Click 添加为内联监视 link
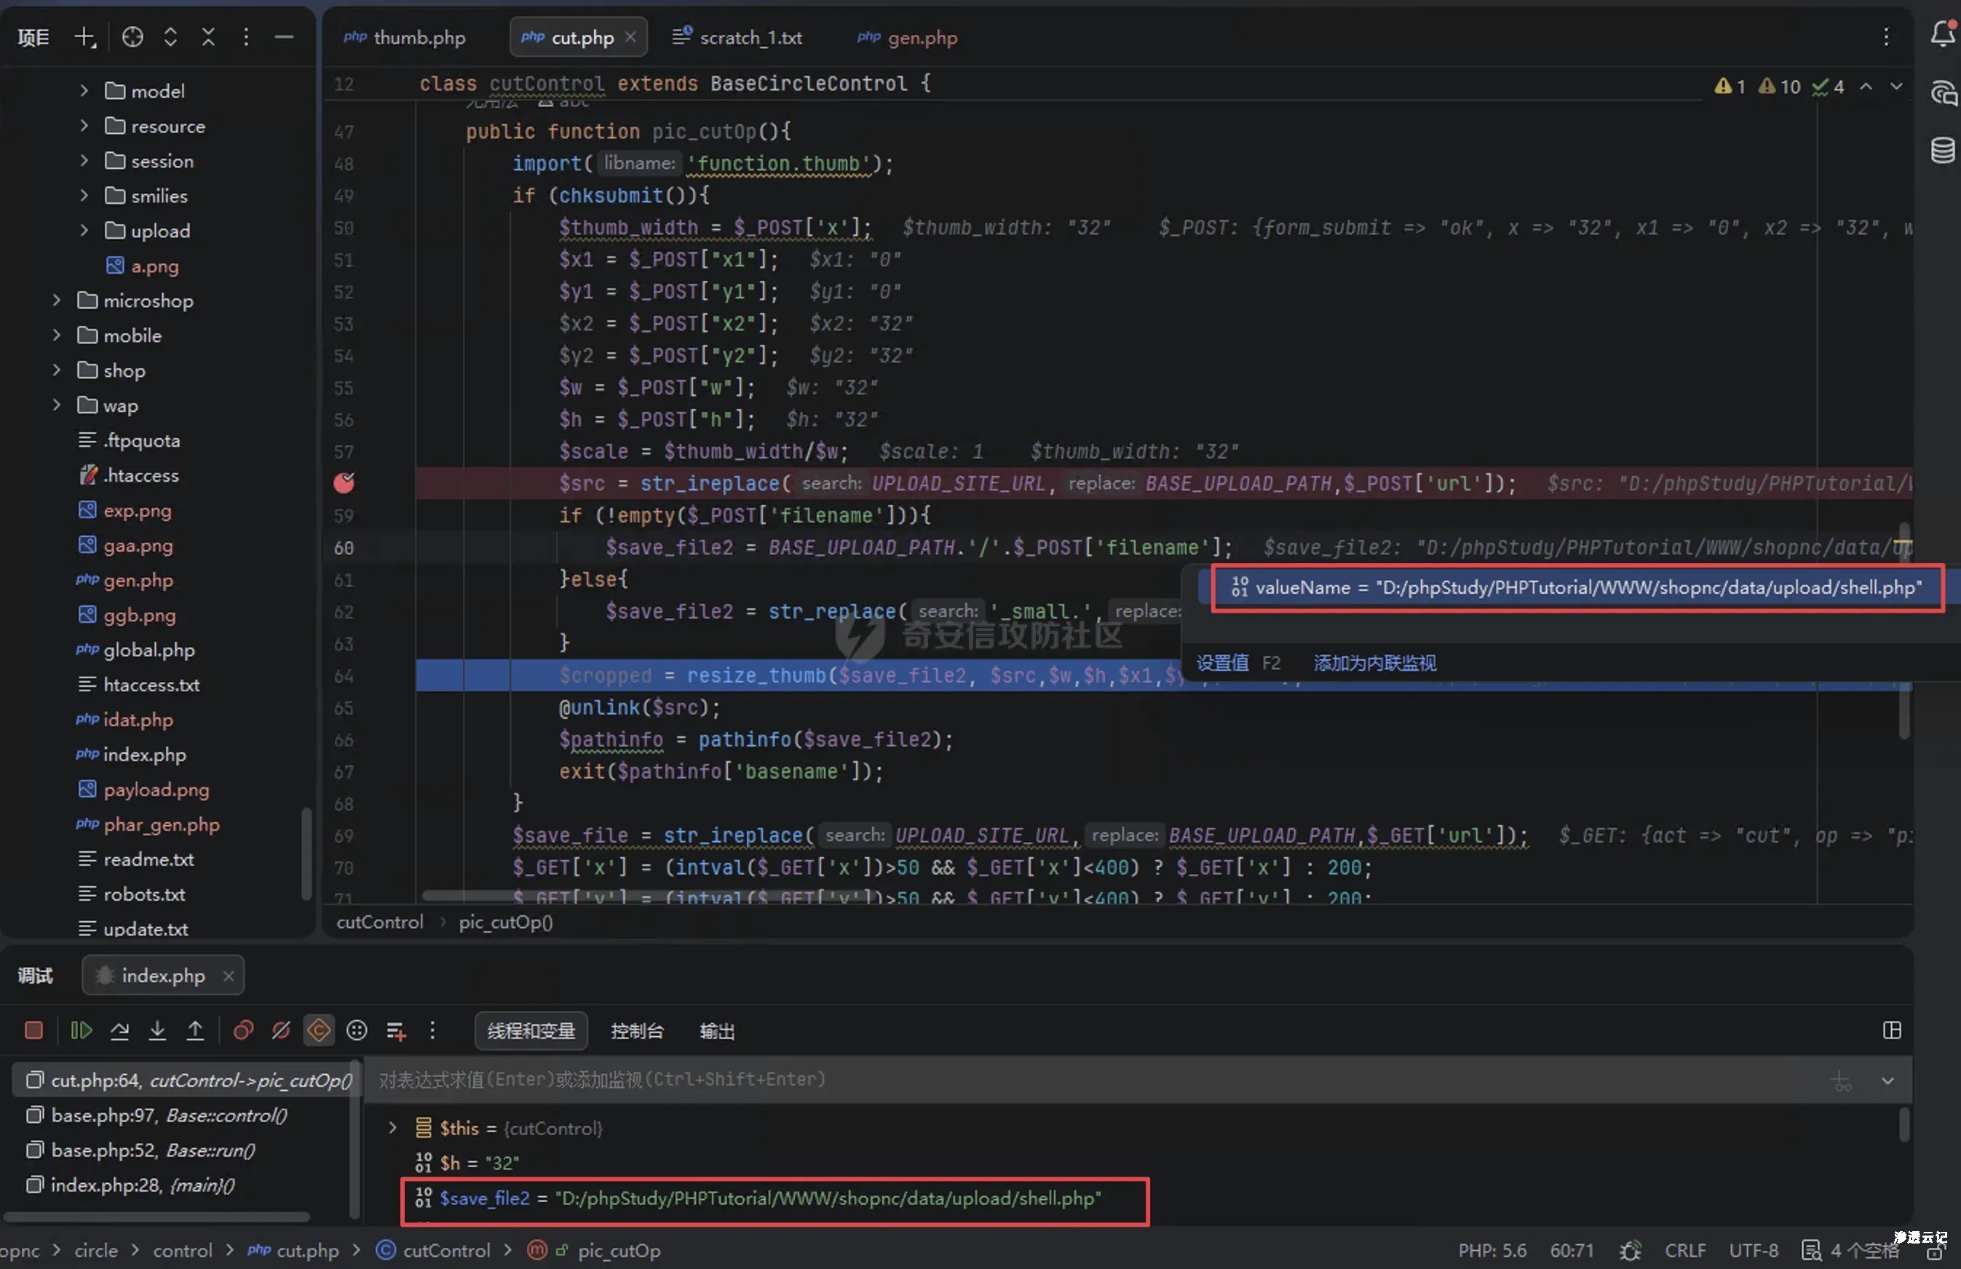The width and height of the screenshot is (1961, 1269). 1374,663
